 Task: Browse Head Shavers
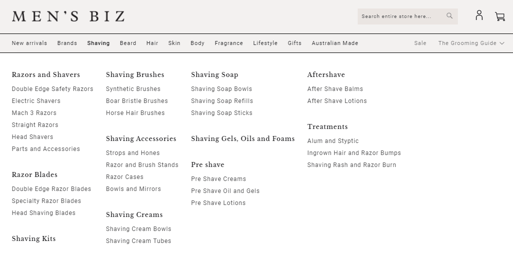pyautogui.click(x=33, y=137)
